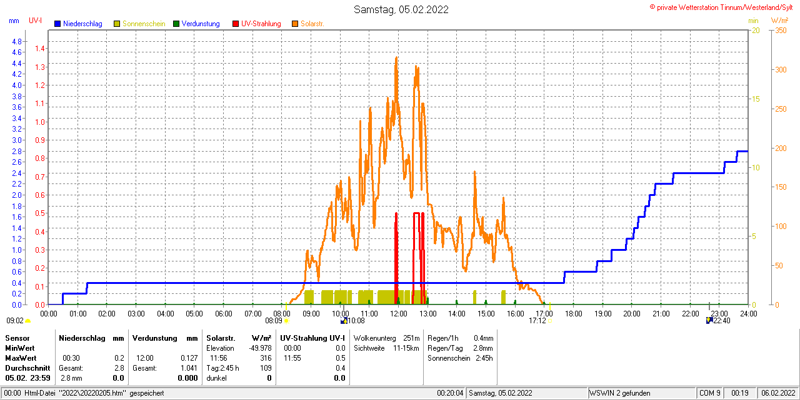Select the UV-Strahlung legend label
The height and width of the screenshot is (400, 800).
(x=261, y=24)
